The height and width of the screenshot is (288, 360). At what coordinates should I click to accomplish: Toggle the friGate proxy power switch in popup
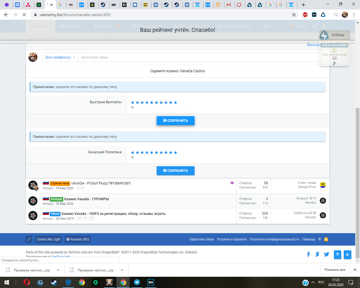tap(334, 50)
